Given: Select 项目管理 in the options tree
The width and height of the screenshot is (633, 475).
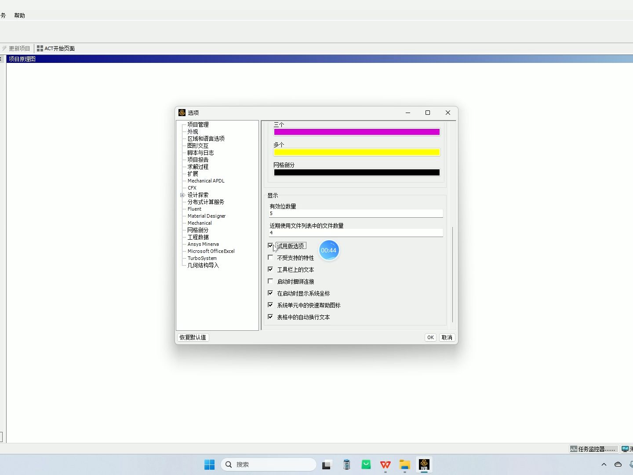Looking at the screenshot, I should click(x=198, y=124).
